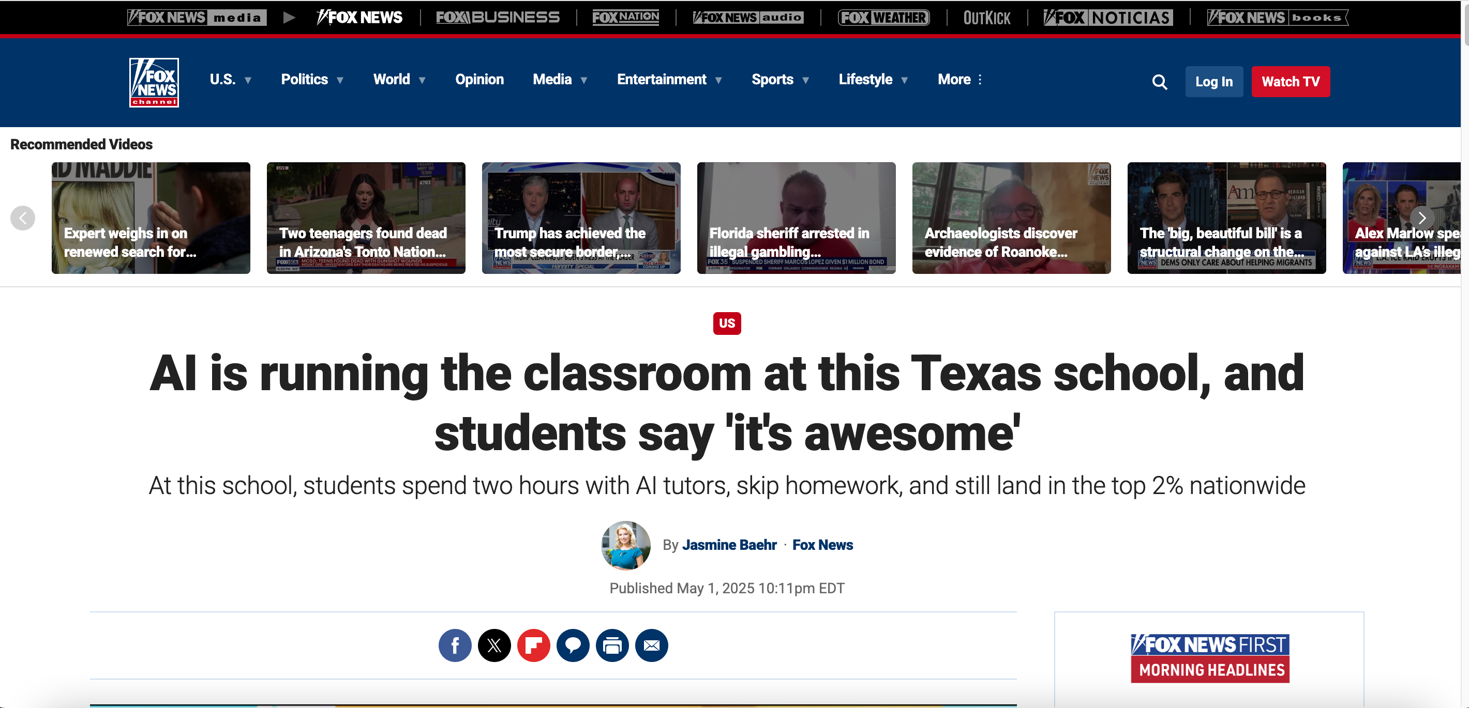Share article on Facebook
The image size is (1469, 708).
coord(455,645)
